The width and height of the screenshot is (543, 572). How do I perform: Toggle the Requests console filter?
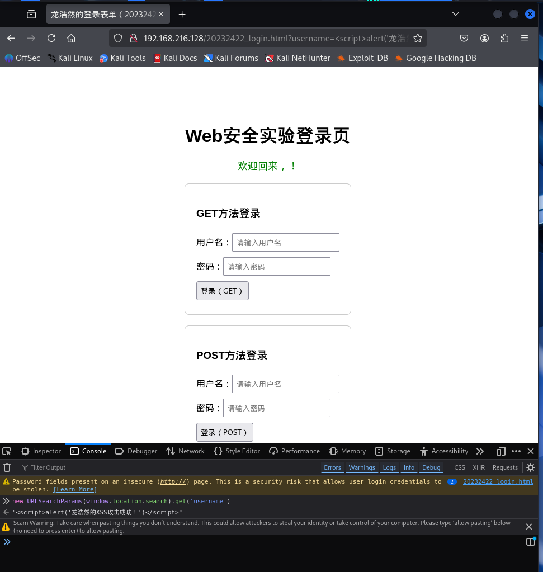click(505, 467)
